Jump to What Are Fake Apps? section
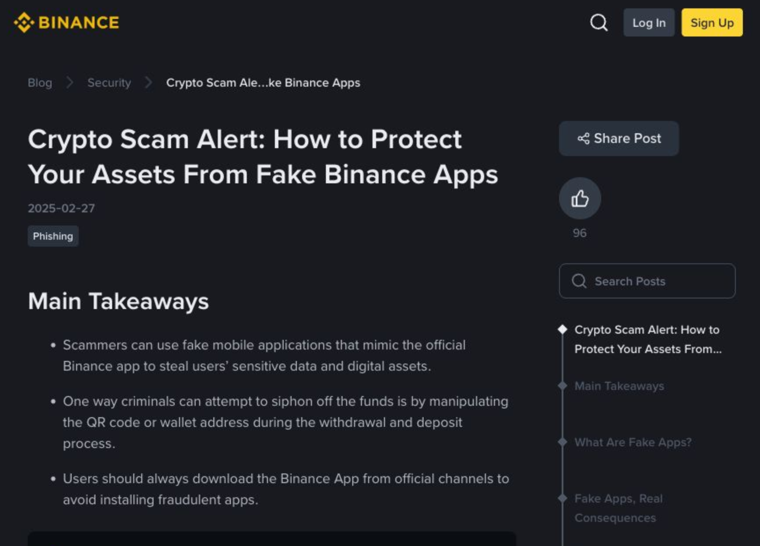 click(633, 442)
